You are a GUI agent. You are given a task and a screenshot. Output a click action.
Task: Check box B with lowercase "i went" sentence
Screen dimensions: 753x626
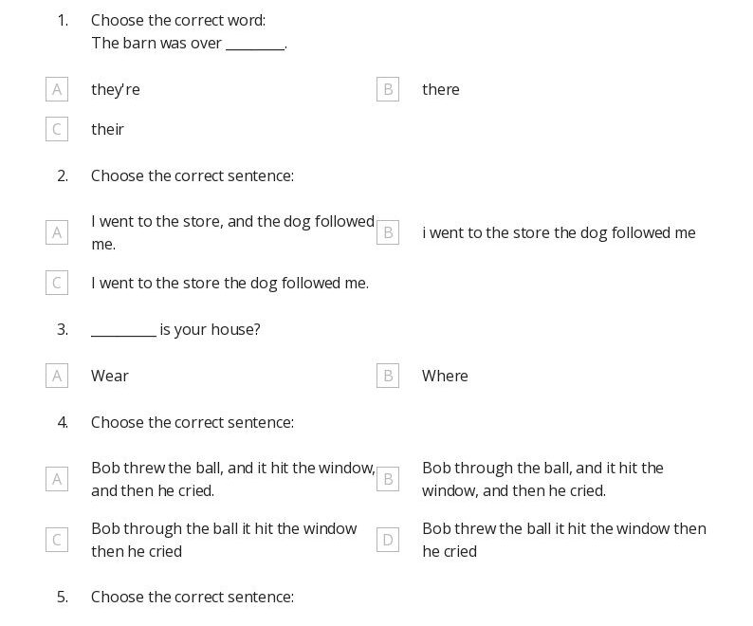click(x=388, y=232)
